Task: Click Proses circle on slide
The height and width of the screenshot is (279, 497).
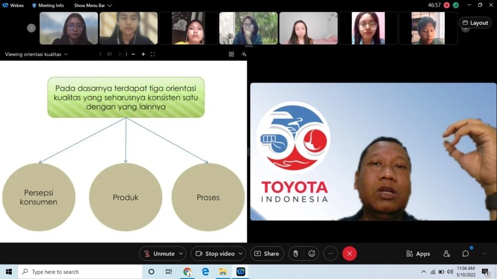Action: (208, 197)
